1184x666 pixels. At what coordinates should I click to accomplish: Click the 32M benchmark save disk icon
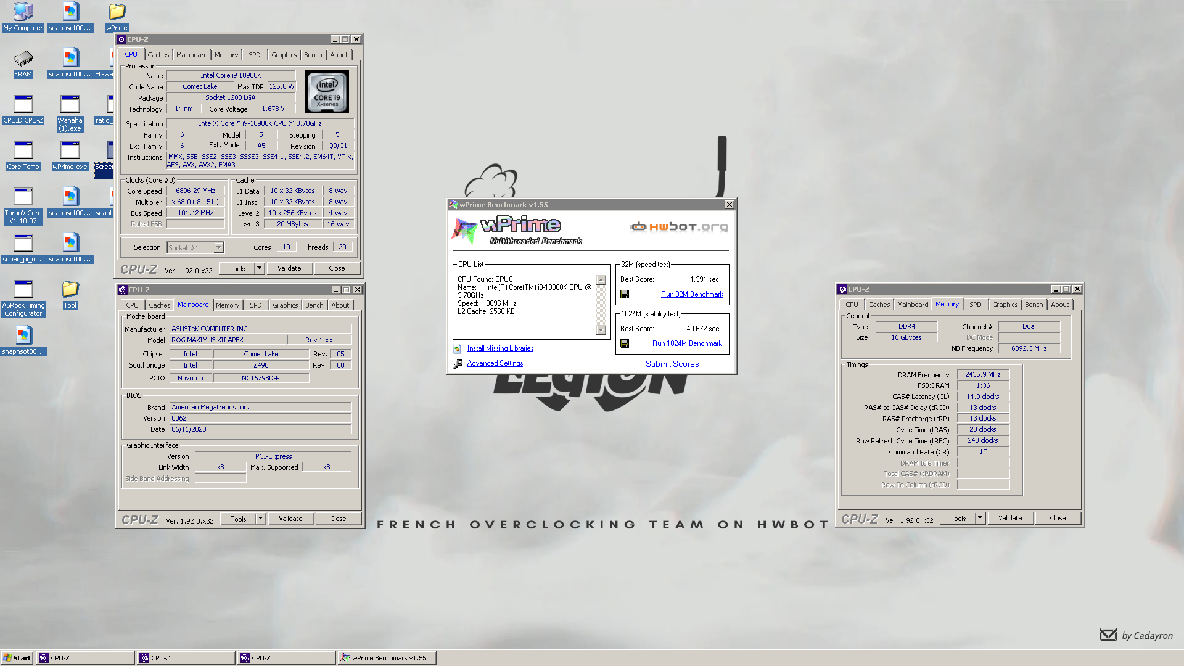pyautogui.click(x=625, y=295)
